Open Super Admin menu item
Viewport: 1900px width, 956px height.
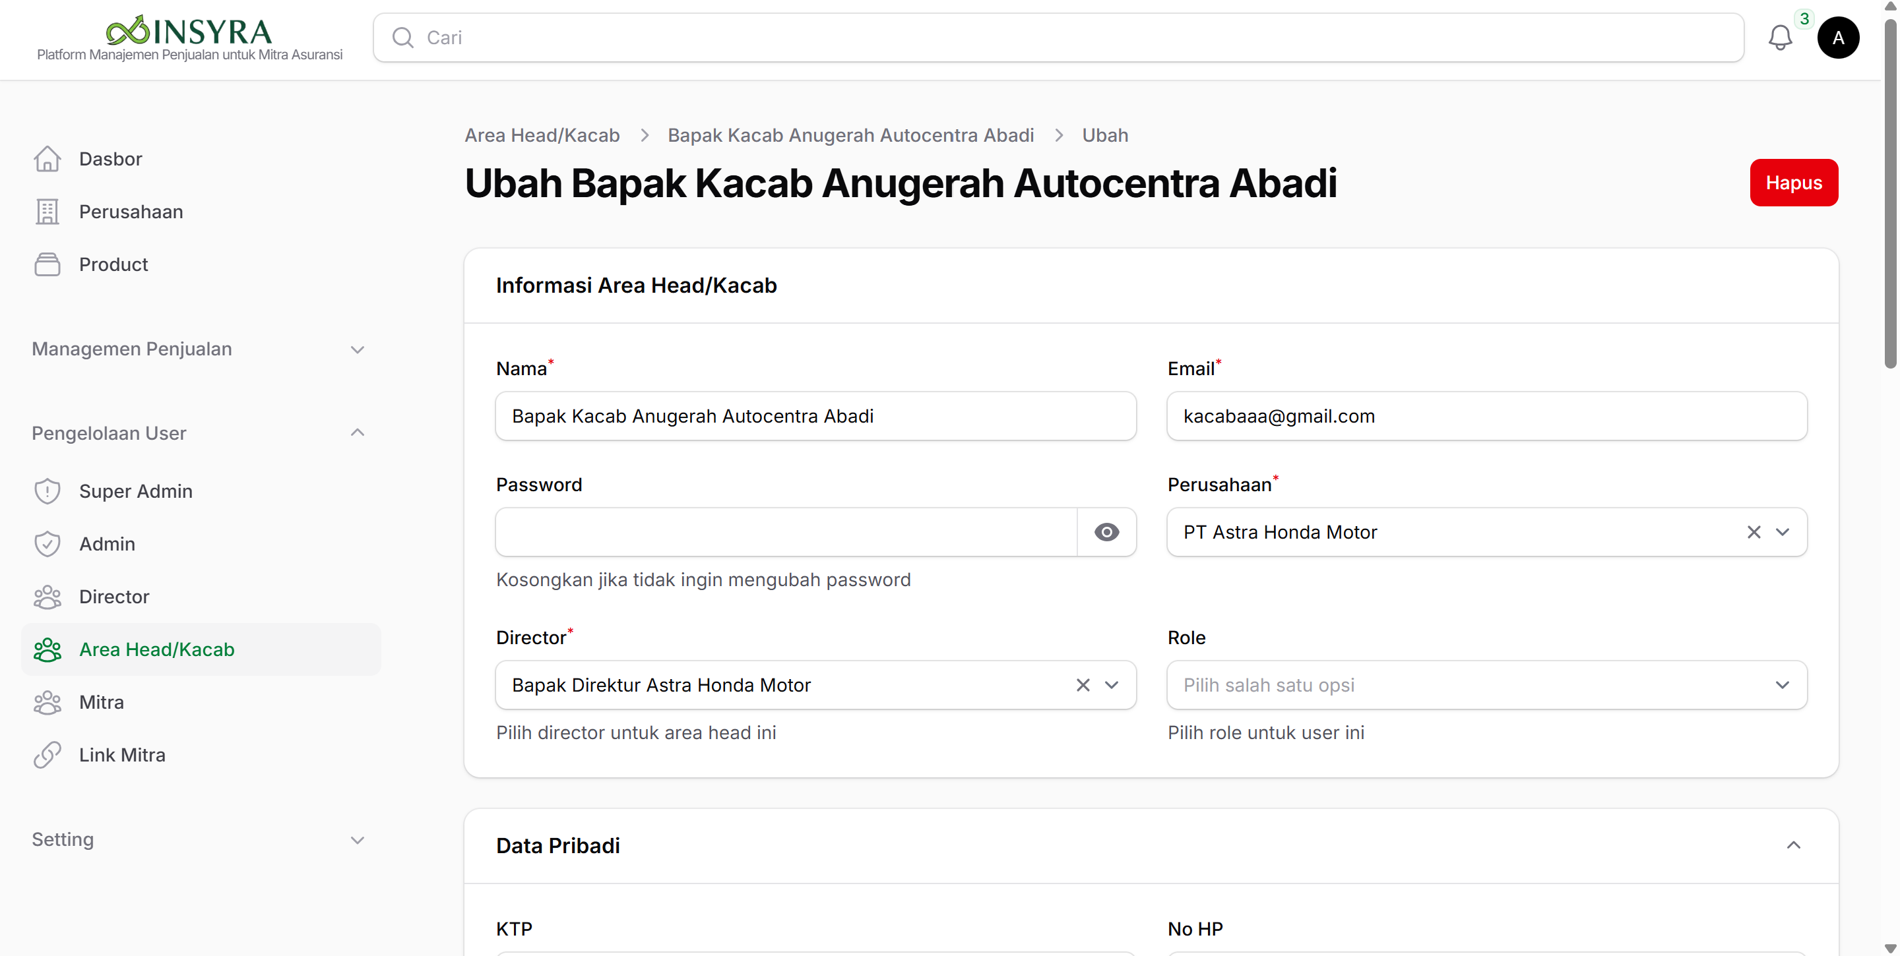click(200, 491)
